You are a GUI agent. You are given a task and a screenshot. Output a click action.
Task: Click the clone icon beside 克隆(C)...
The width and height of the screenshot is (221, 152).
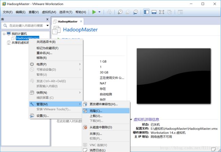pos(85,111)
